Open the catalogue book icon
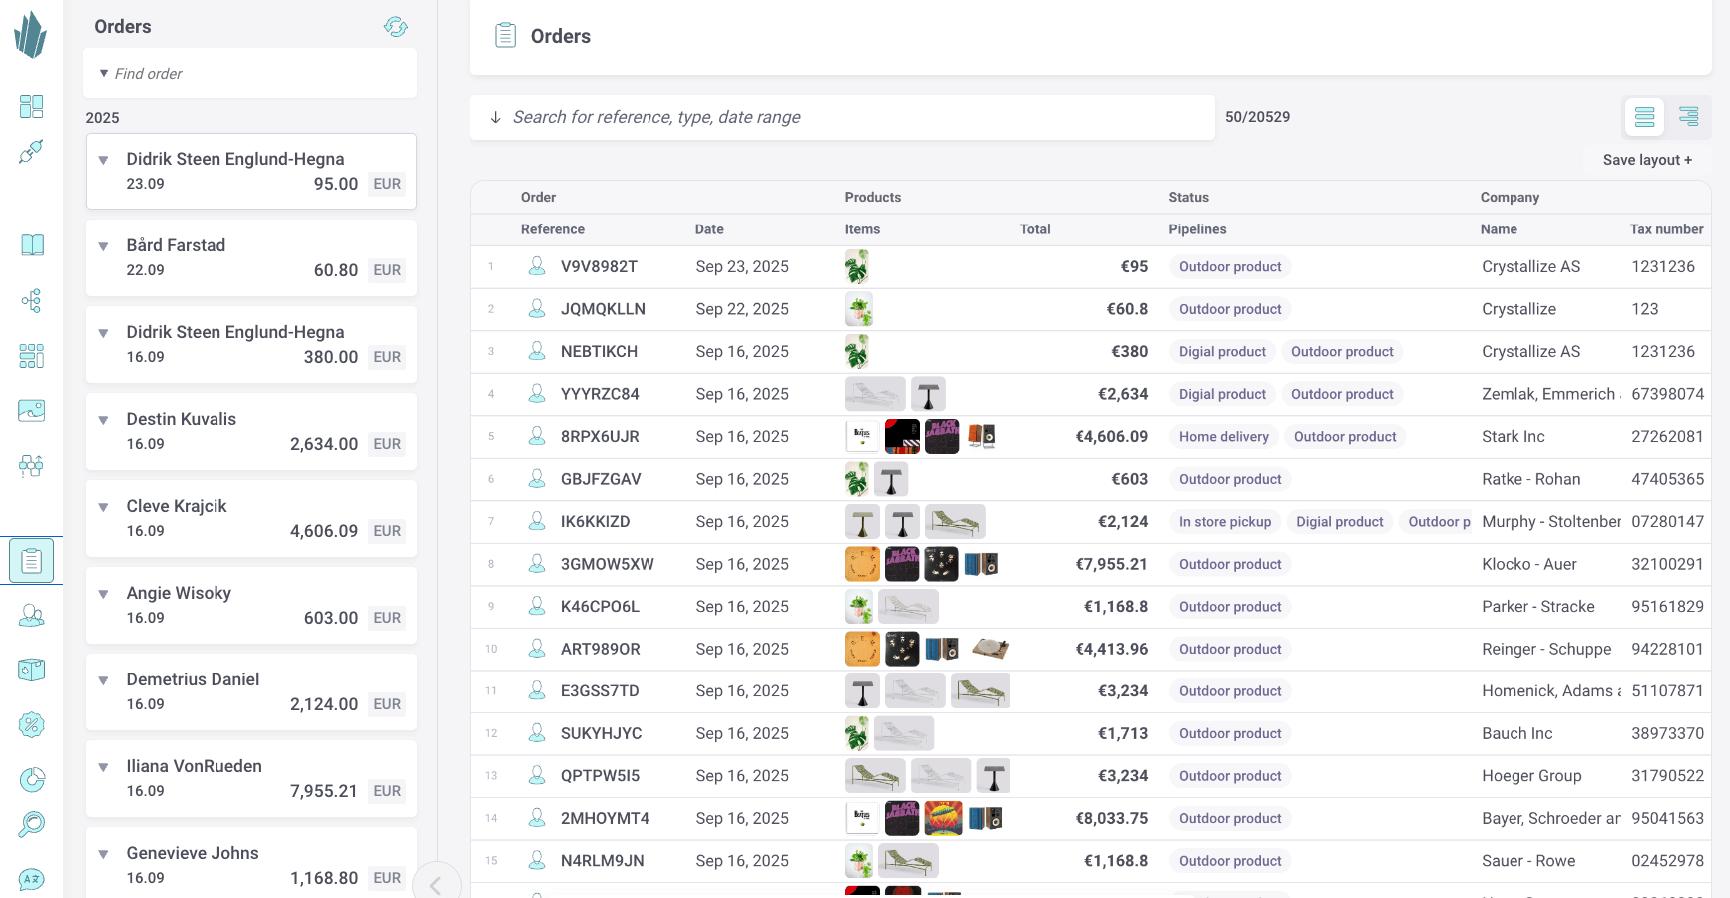 pos(32,245)
